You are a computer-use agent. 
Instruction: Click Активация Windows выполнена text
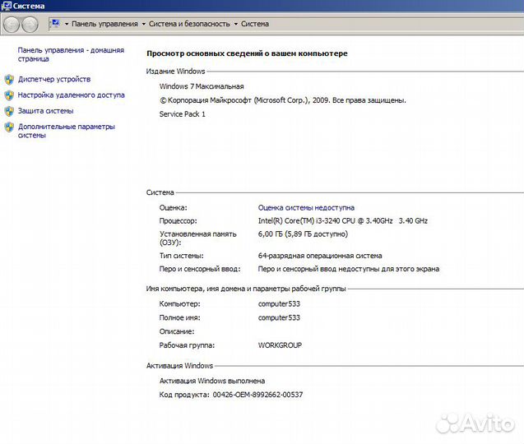click(x=212, y=381)
